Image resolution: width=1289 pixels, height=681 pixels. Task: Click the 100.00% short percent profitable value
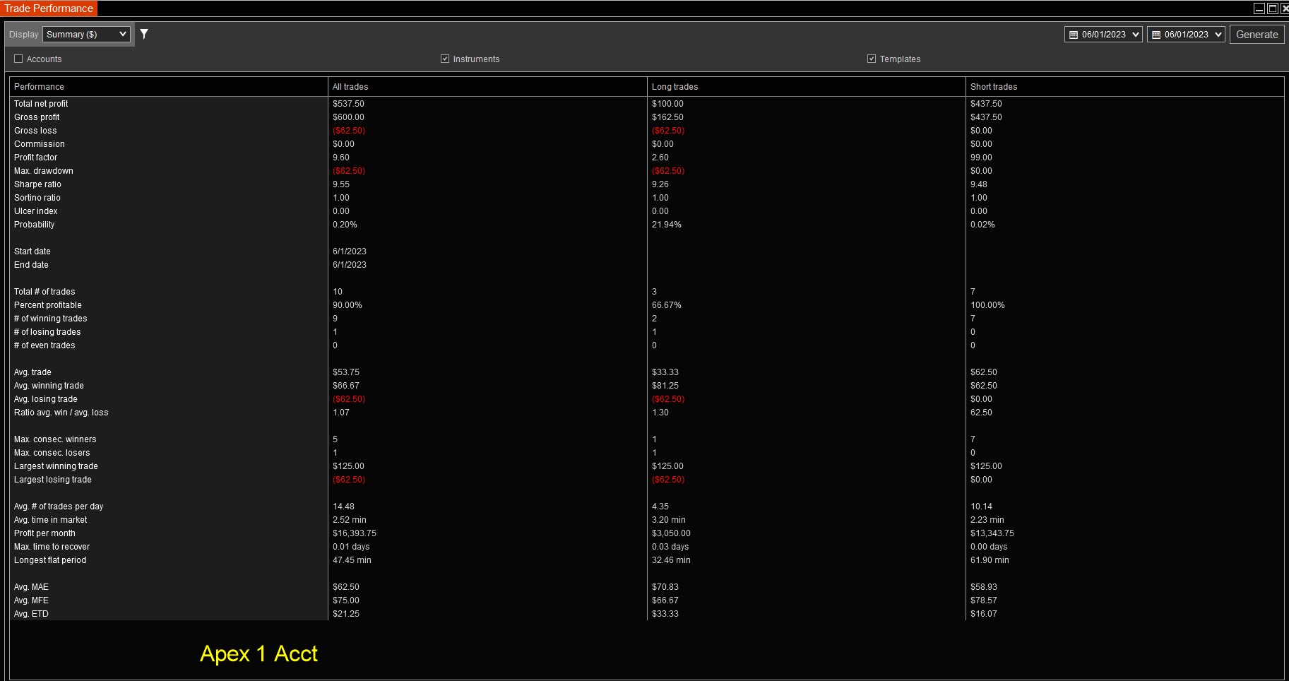click(x=987, y=305)
